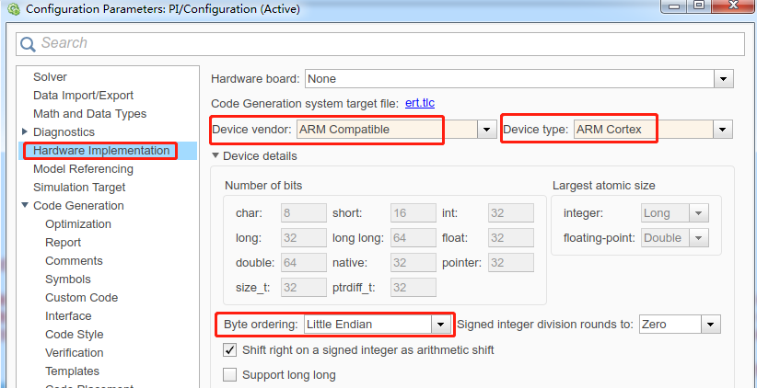Click the ptrdiff_t bits field

point(413,288)
